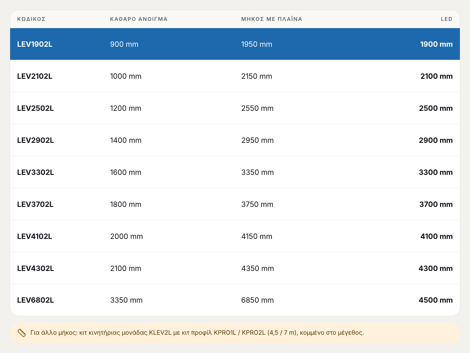This screenshot has height=353, width=470.
Task: Click the ruler icon in the note banner
Action: pyautogui.click(x=22, y=333)
